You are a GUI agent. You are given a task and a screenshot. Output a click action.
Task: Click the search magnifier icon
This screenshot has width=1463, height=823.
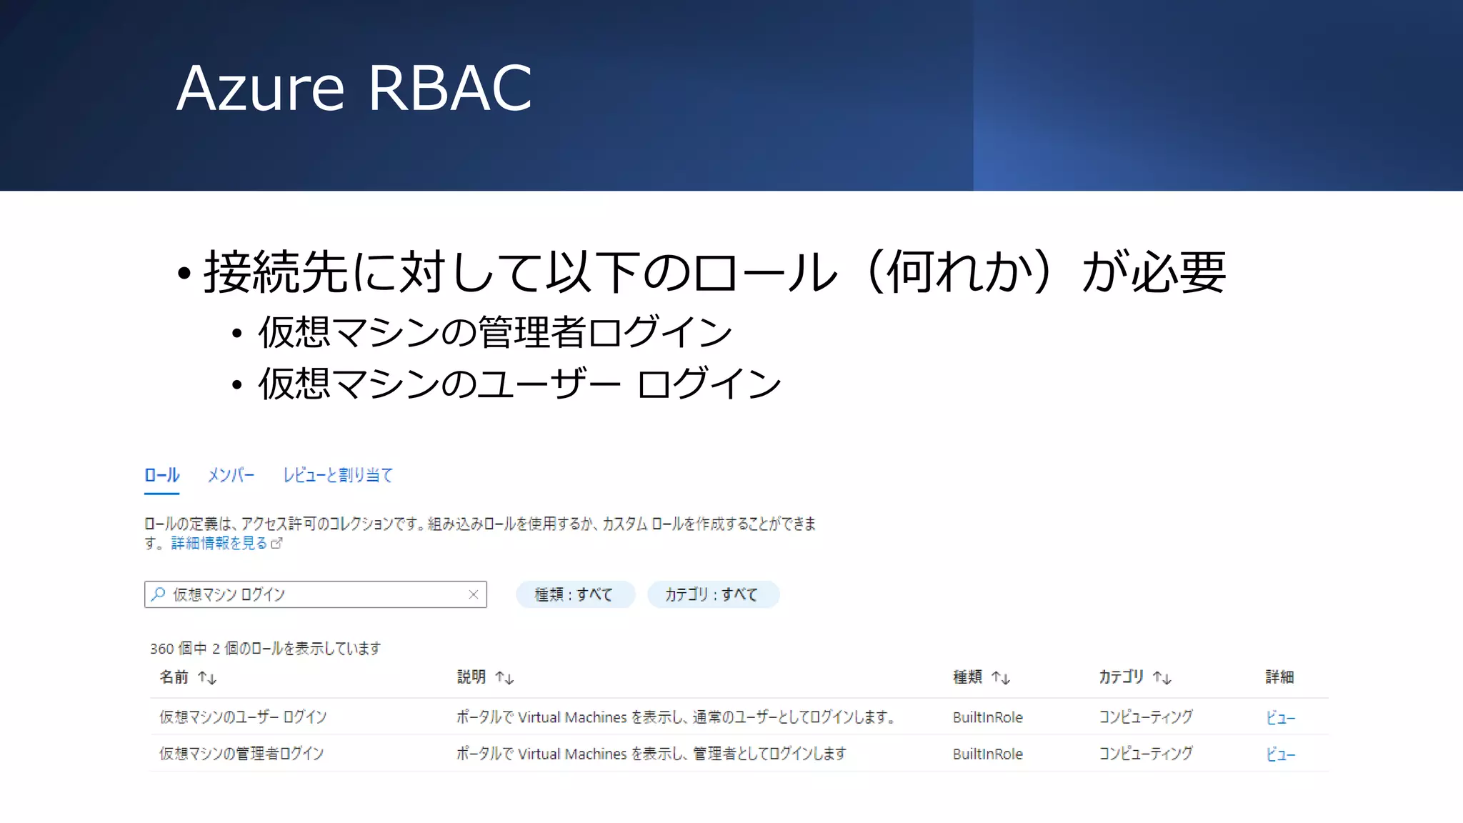pyautogui.click(x=159, y=594)
